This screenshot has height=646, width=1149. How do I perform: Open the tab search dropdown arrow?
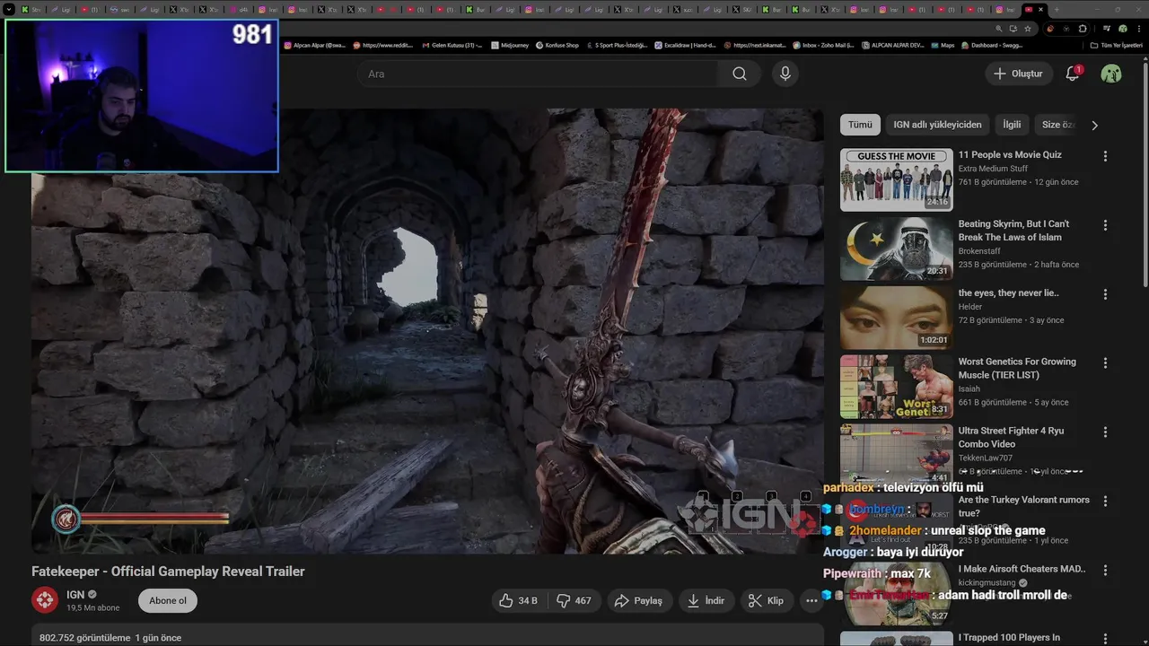[x=10, y=10]
